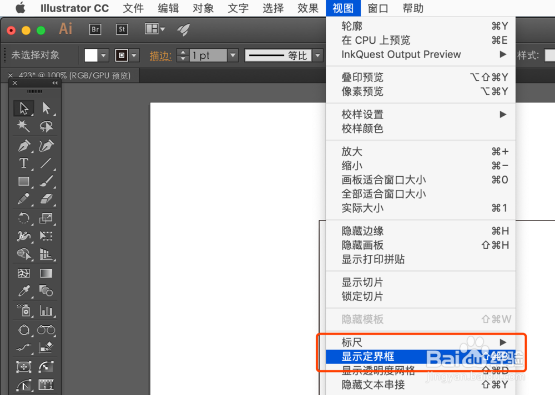Select the Magic Wand tool
The image size is (555, 395).
click(x=23, y=126)
